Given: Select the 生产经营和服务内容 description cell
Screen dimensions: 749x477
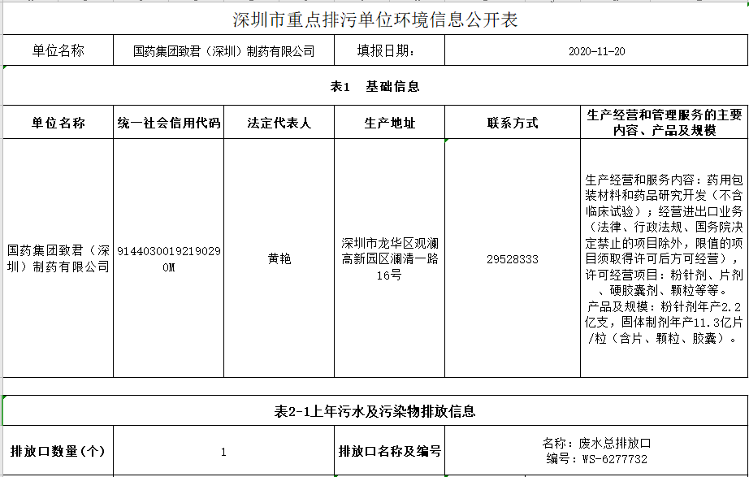Looking at the screenshot, I should tap(664, 258).
